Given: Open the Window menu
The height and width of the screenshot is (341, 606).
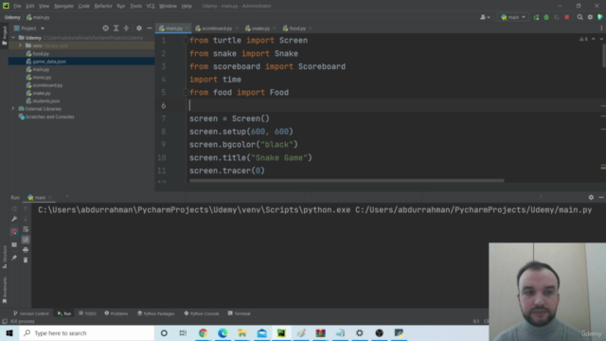Looking at the screenshot, I should 168,6.
